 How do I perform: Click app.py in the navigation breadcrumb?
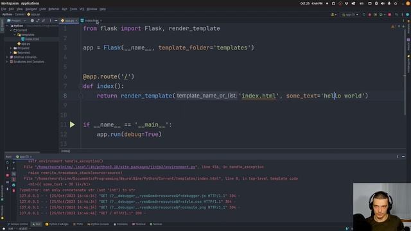click(x=33, y=14)
